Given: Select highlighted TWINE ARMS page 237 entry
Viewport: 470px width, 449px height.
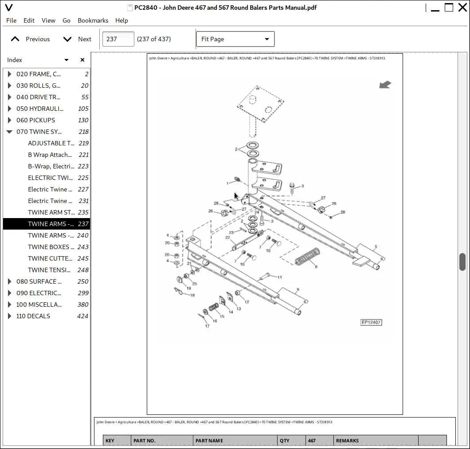Looking at the screenshot, I should [47, 224].
